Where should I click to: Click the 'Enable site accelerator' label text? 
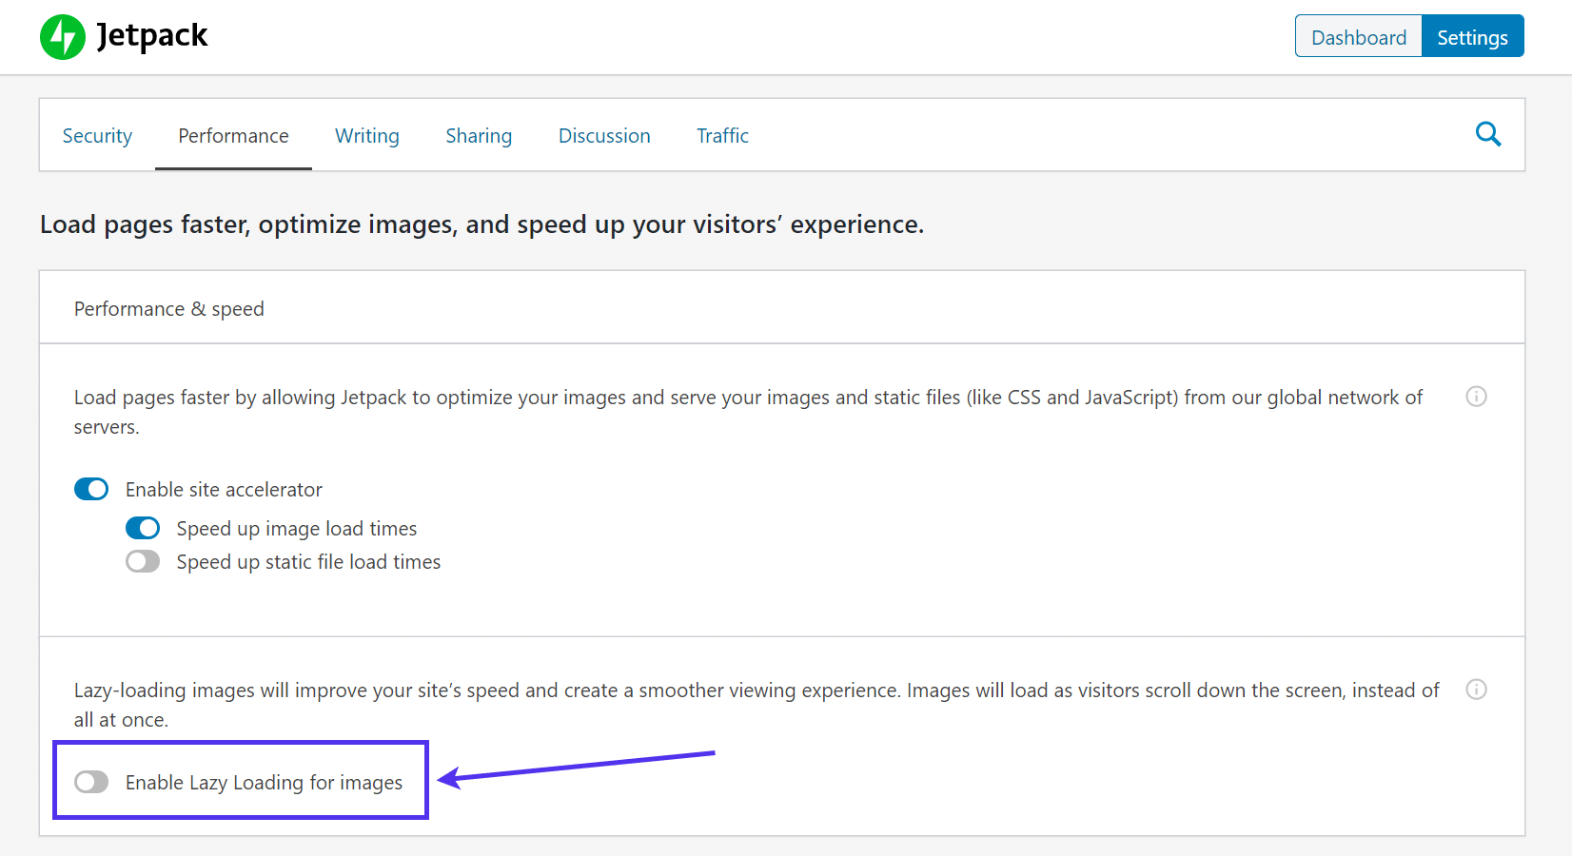224,490
